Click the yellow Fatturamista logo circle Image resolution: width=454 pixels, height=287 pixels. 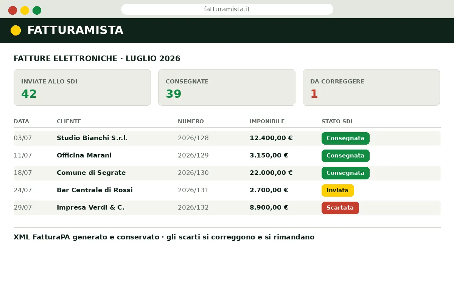tap(16, 31)
